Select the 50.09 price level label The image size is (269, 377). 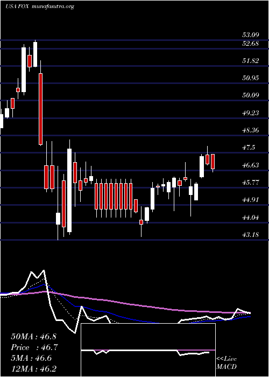[251, 95]
